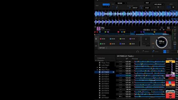Click the 125.00 BPM jog platter
Screen dimensions: 178x100
162,42
